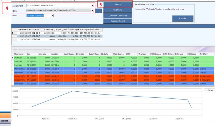215x126 pixels.
Task: Click the ellipsis browse button beside Item
Action: click(99, 11)
